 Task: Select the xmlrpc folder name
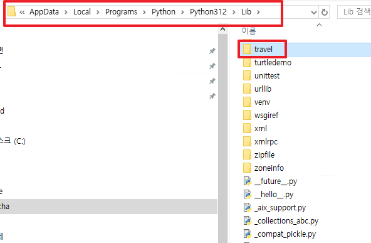click(x=266, y=142)
